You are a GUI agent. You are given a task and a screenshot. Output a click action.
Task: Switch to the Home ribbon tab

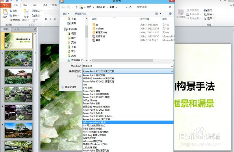[16, 5]
